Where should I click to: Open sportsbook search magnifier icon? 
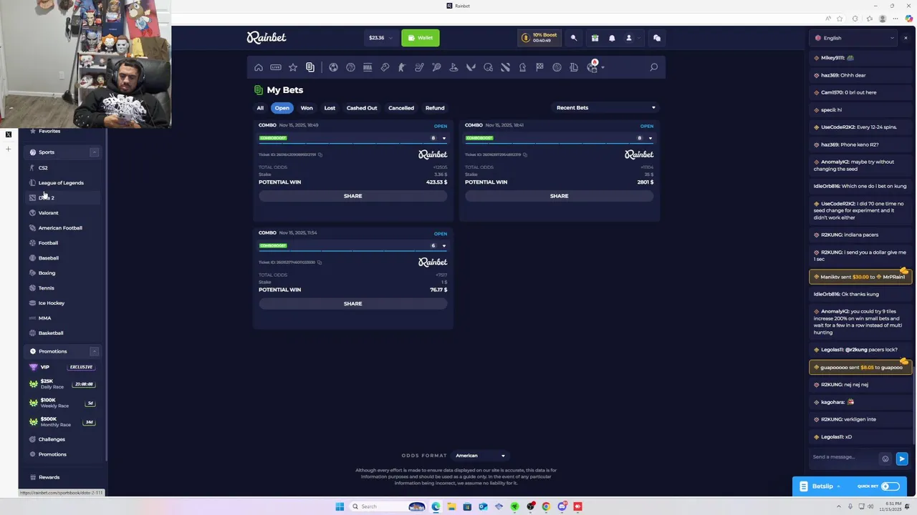(653, 67)
